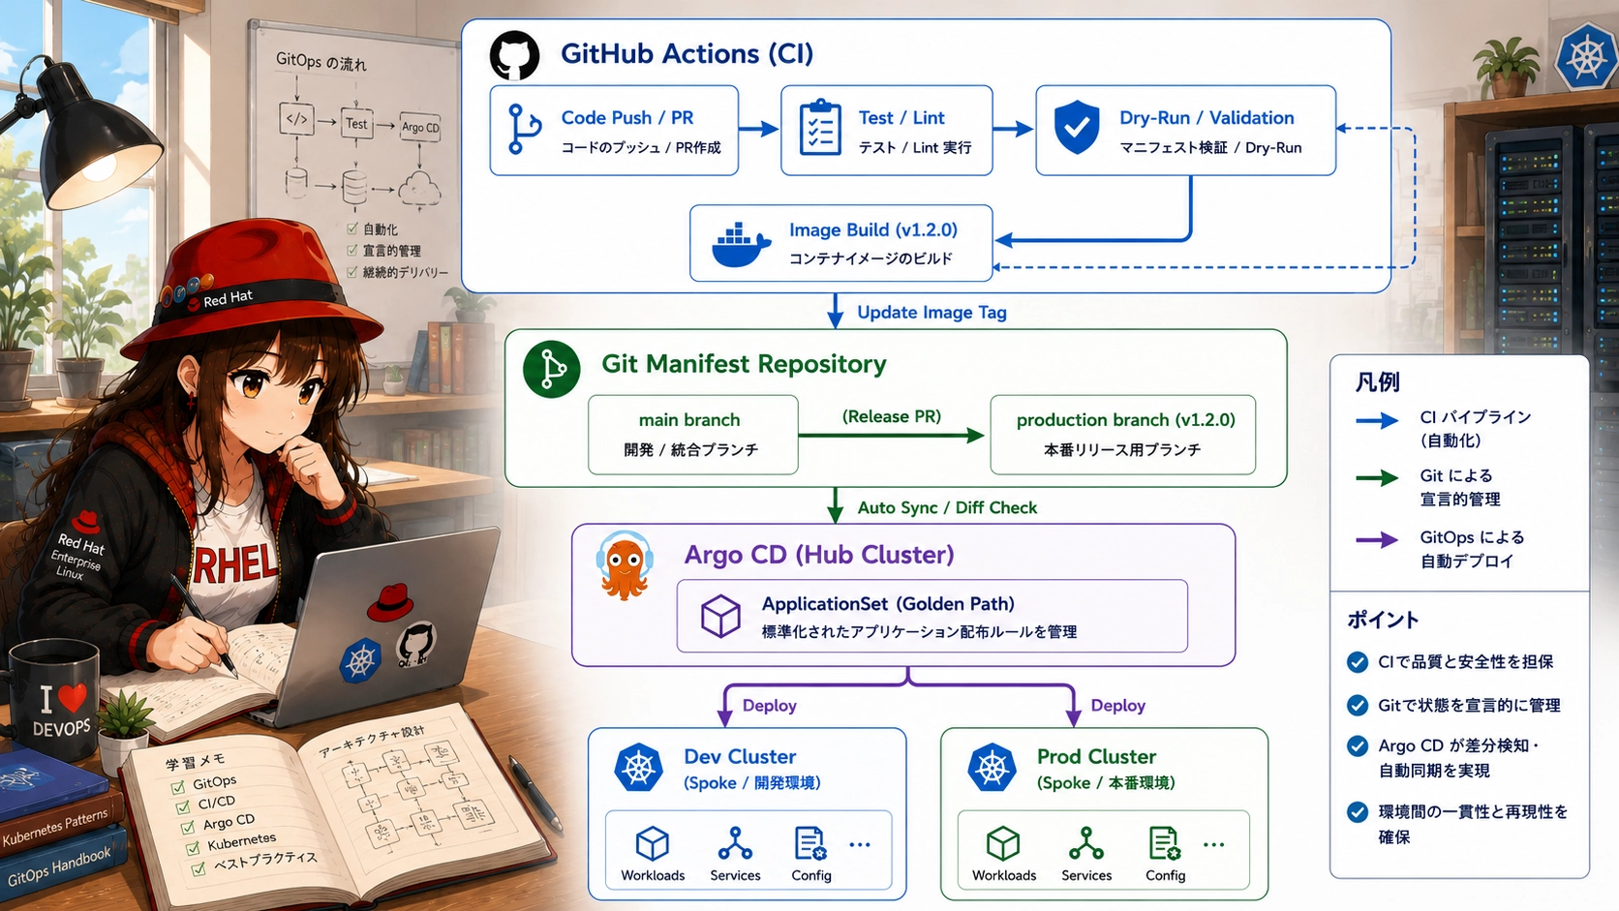
Task: Click the shield checkmark icon for Dry-Run Validation
Action: pyautogui.click(x=1077, y=128)
